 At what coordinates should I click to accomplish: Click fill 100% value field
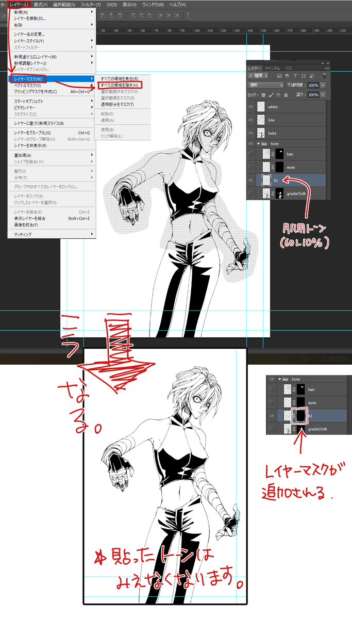coord(313,95)
